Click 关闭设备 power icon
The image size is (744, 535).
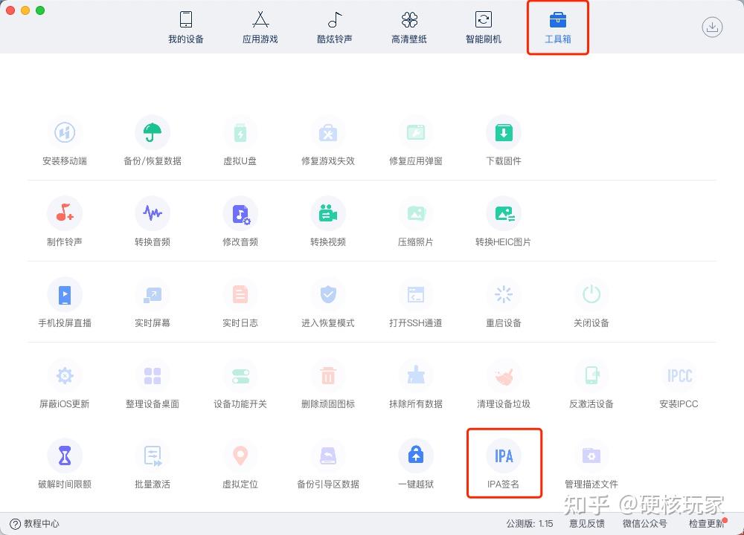(x=591, y=295)
